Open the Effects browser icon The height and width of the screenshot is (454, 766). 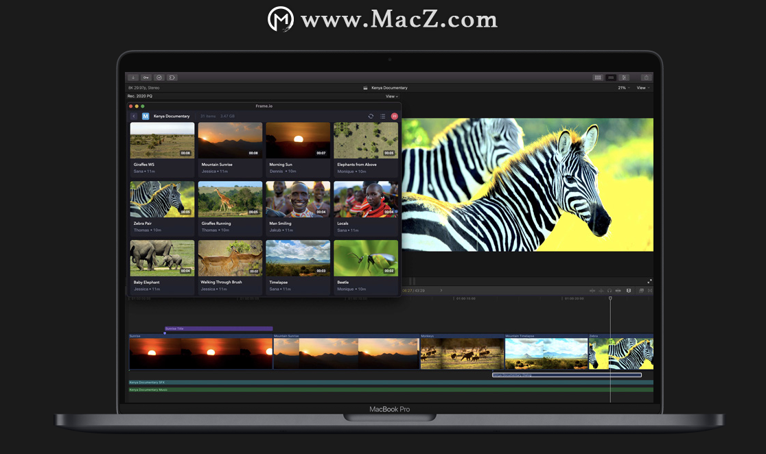[x=642, y=291]
